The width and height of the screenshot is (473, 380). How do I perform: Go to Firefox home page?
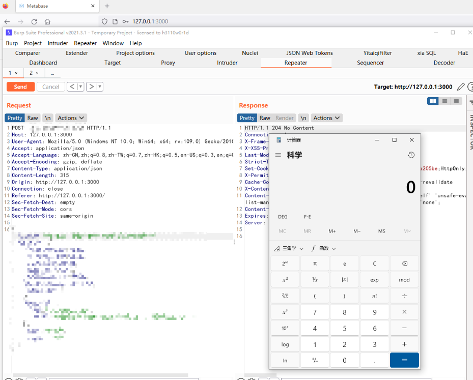[47, 22]
